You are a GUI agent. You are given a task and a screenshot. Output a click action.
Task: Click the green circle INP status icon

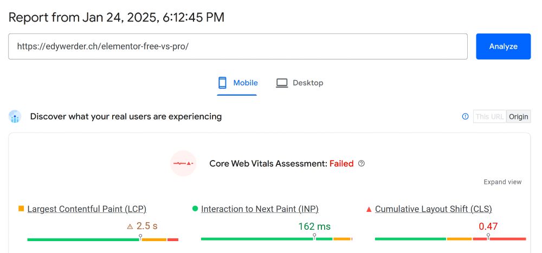pos(195,209)
